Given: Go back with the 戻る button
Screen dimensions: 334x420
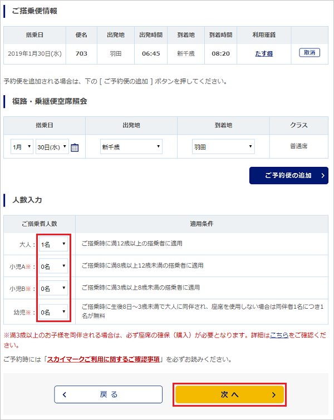Looking at the screenshot, I should 109,394.
